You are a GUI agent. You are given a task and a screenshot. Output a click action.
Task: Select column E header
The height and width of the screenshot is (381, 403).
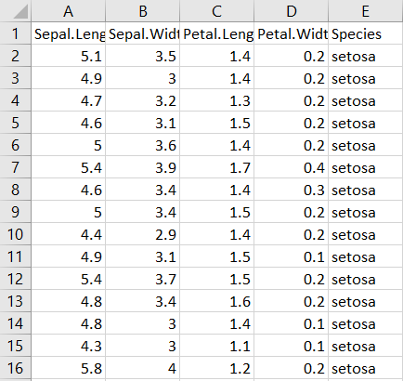(366, 11)
